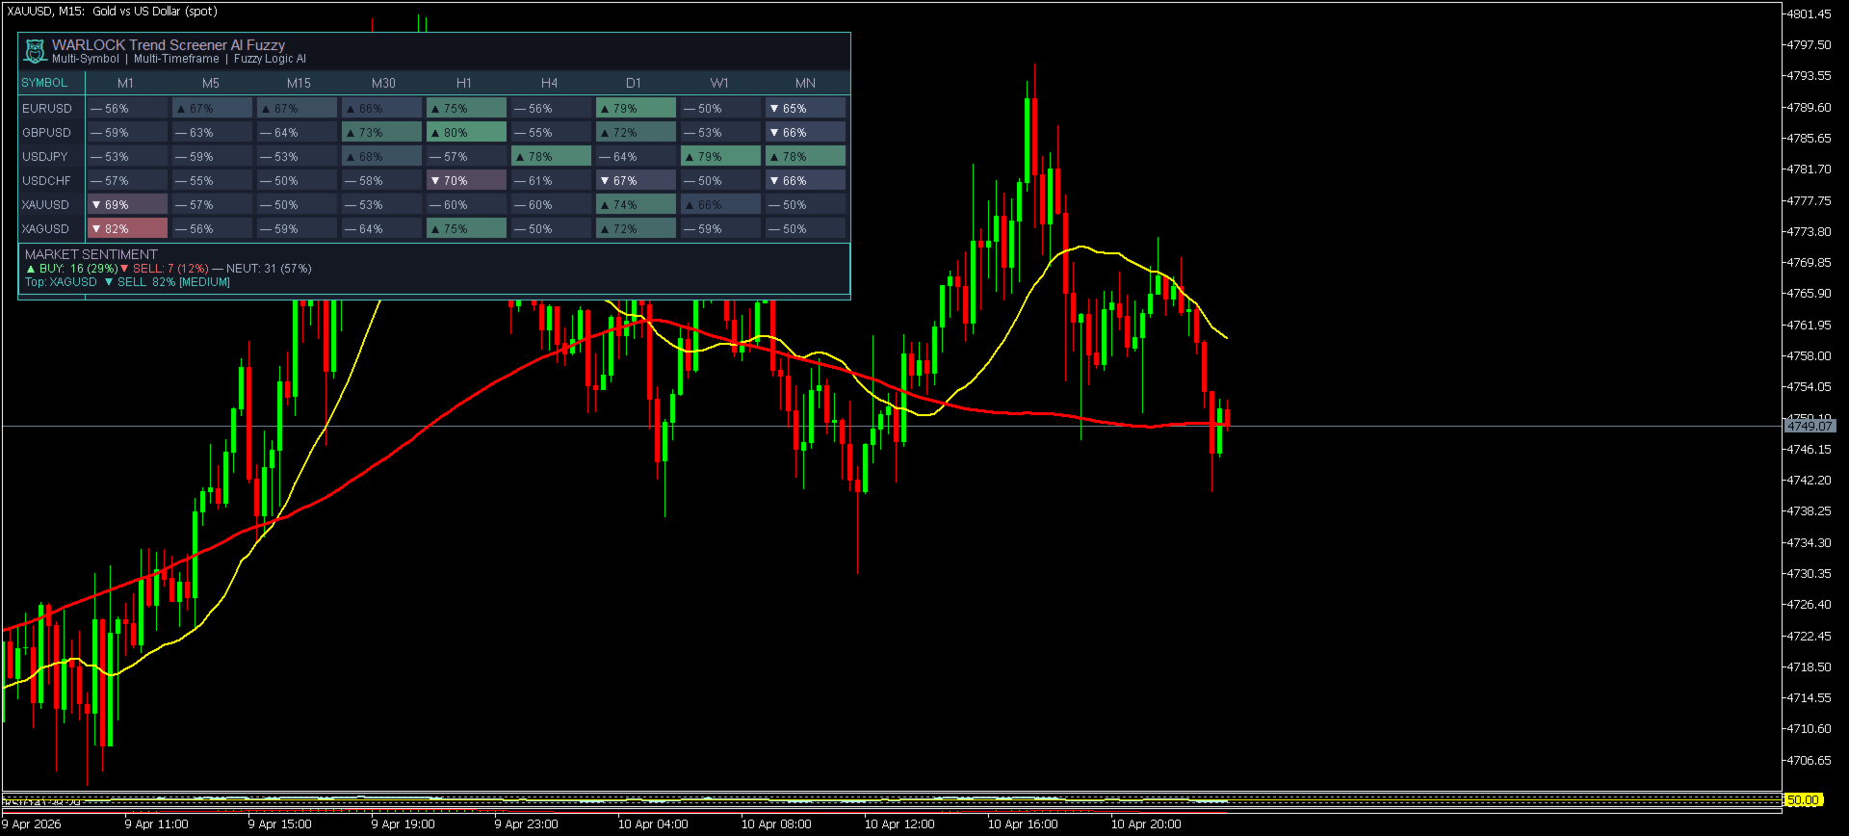Viewport: 1849px width, 836px height.
Task: Click the 10 Apr 04:00 time axis label
Action: click(653, 824)
